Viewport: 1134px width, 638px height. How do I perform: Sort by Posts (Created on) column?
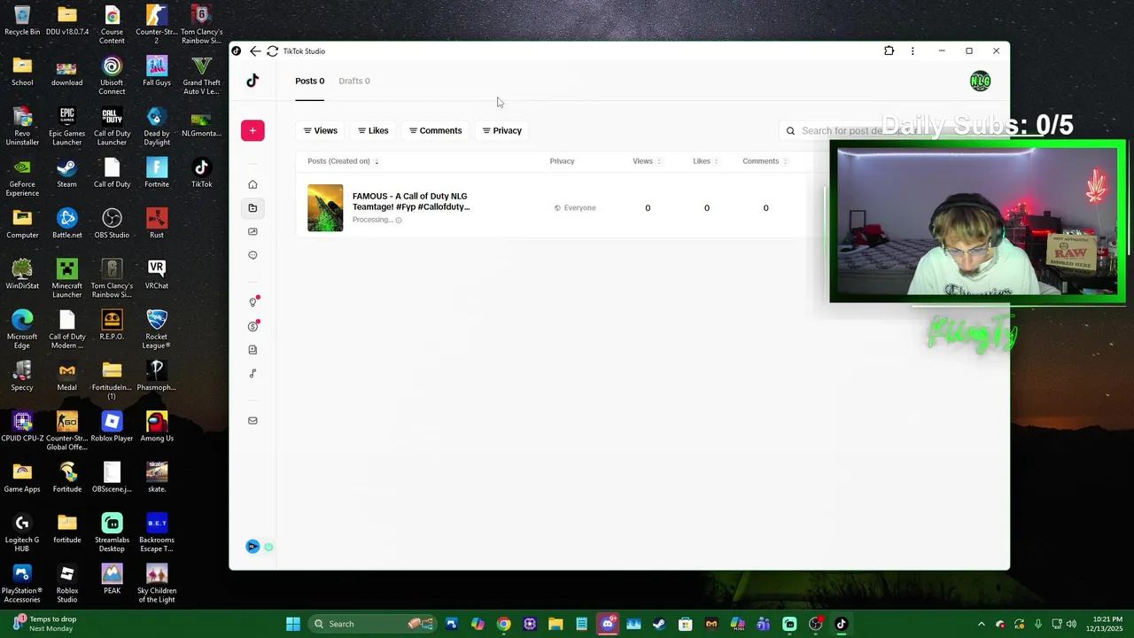click(x=343, y=161)
